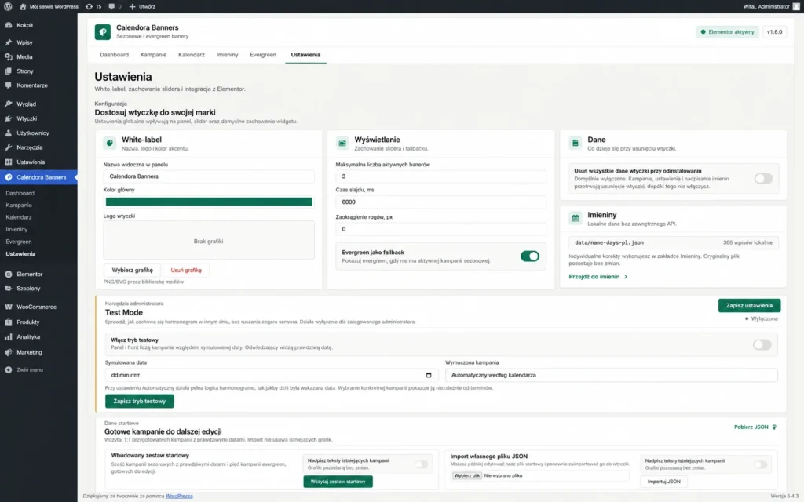Open Kampanie in sidebar submenu
The width and height of the screenshot is (804, 502).
[x=19, y=205]
